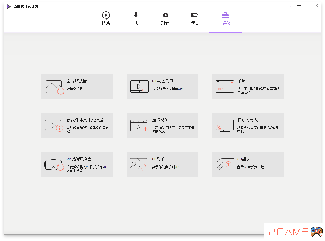The image size is (325, 241).
Task: Open the hamburger menu icon
Action: pos(299,6)
